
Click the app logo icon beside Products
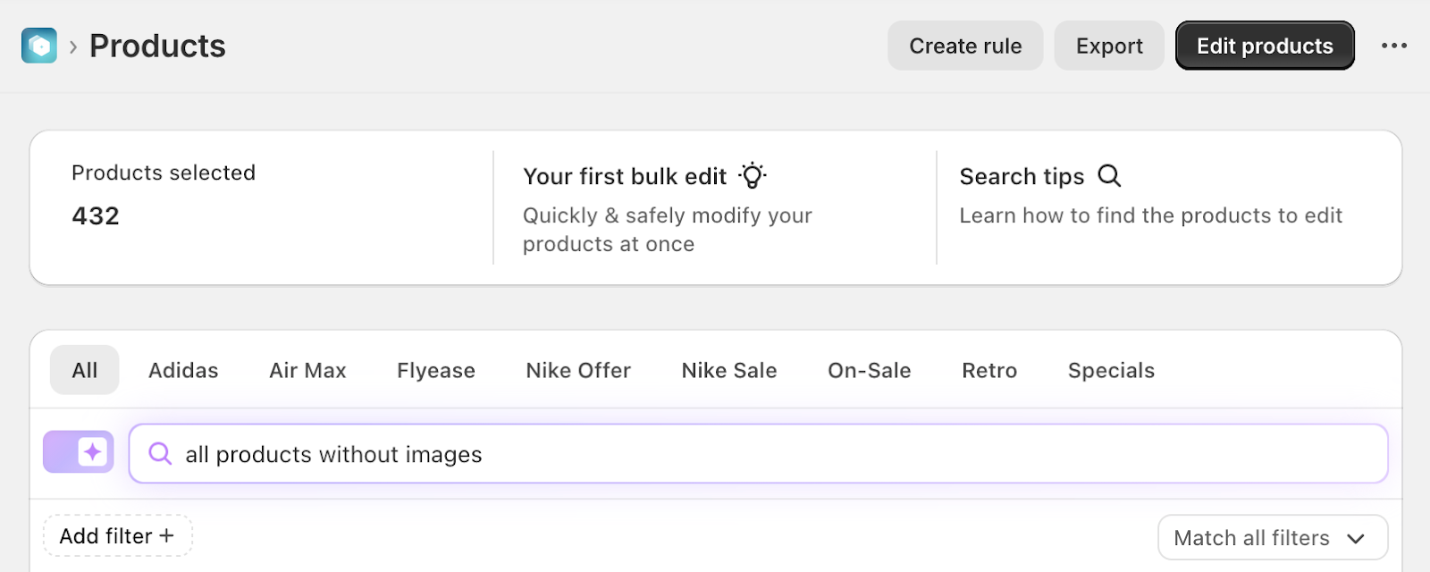coord(39,46)
